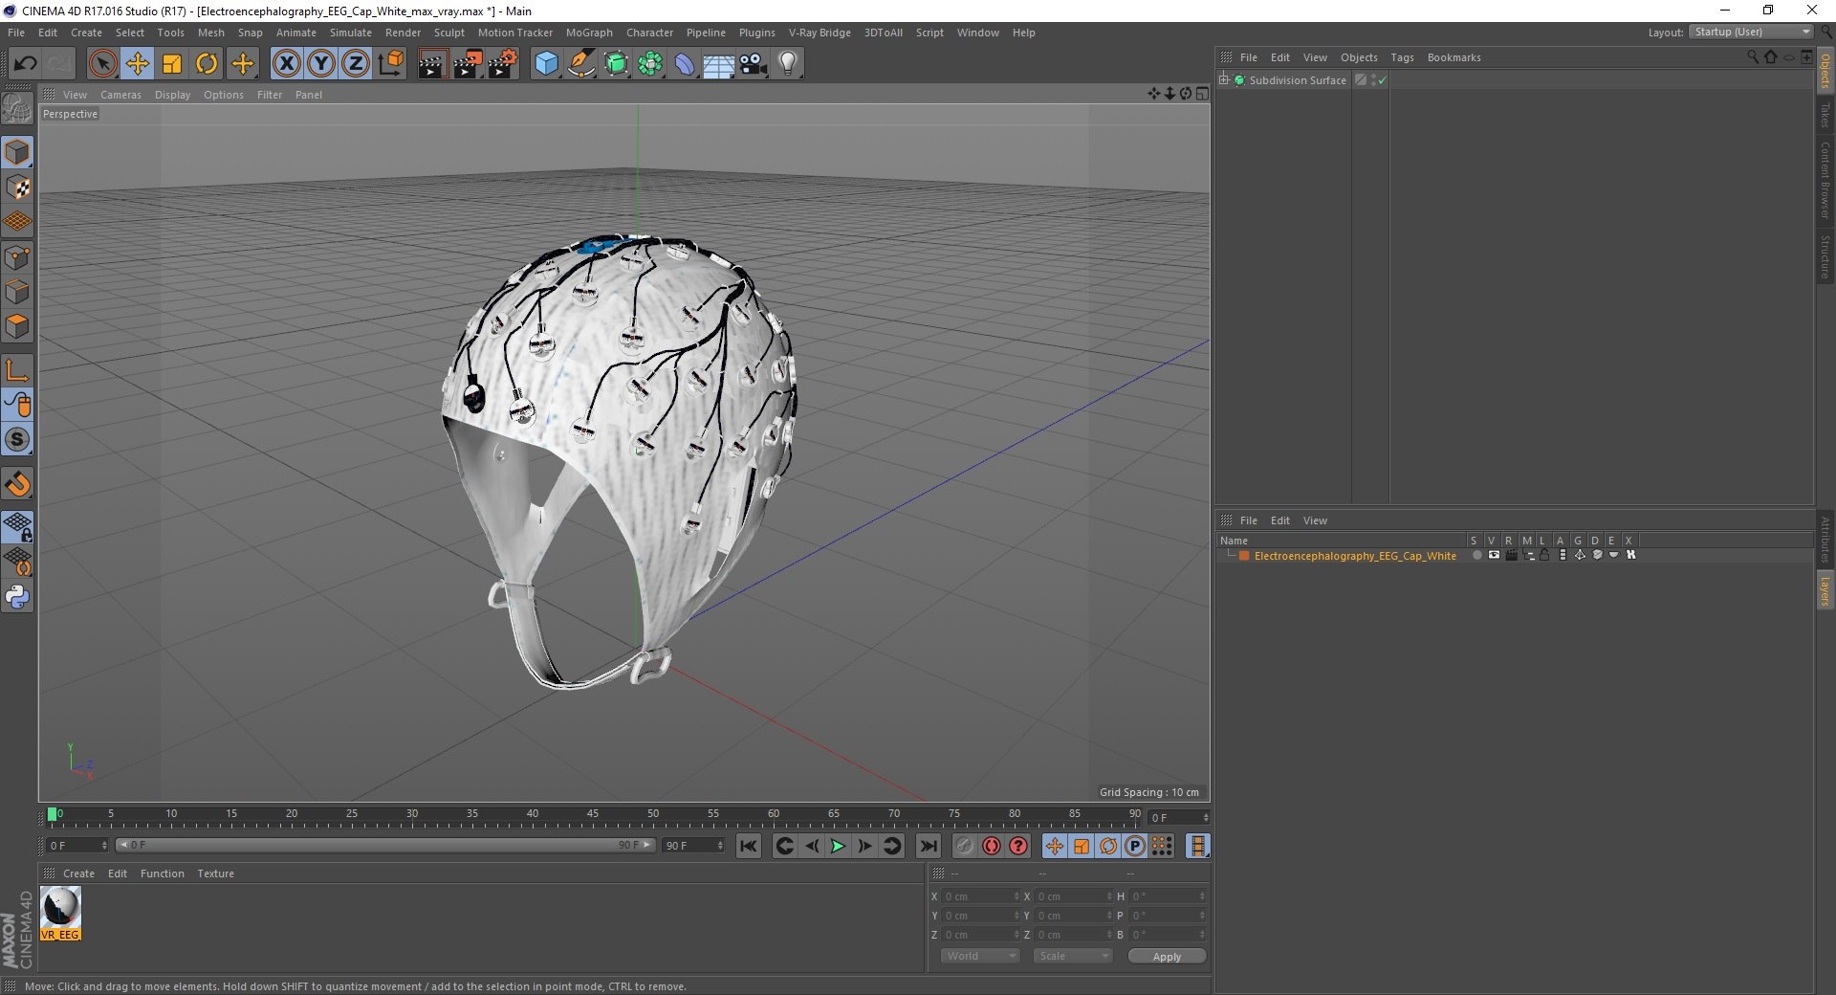Viewport: 1836px width, 995px height.
Task: Toggle X axis lock
Action: point(286,64)
